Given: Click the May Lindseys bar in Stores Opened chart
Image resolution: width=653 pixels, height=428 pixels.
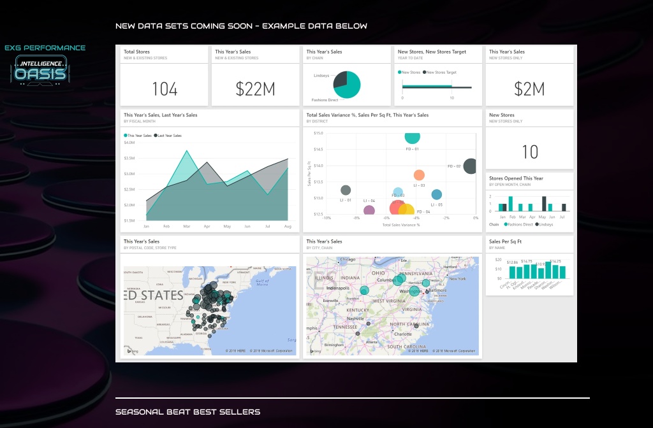Looking at the screenshot, I should [544, 203].
